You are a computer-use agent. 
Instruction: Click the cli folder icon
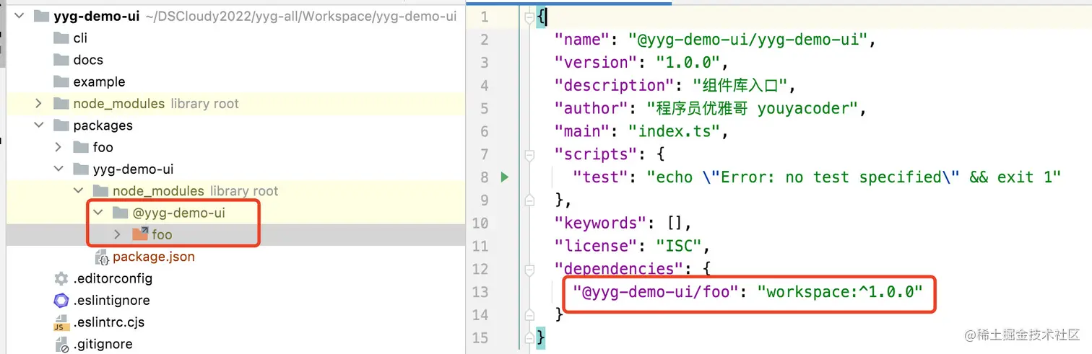tap(61, 37)
